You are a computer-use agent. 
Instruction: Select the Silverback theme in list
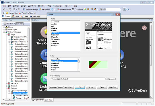coord(65,39)
